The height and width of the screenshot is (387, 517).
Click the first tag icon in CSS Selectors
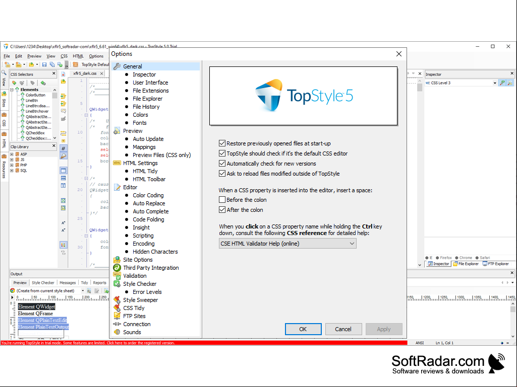click(x=14, y=83)
